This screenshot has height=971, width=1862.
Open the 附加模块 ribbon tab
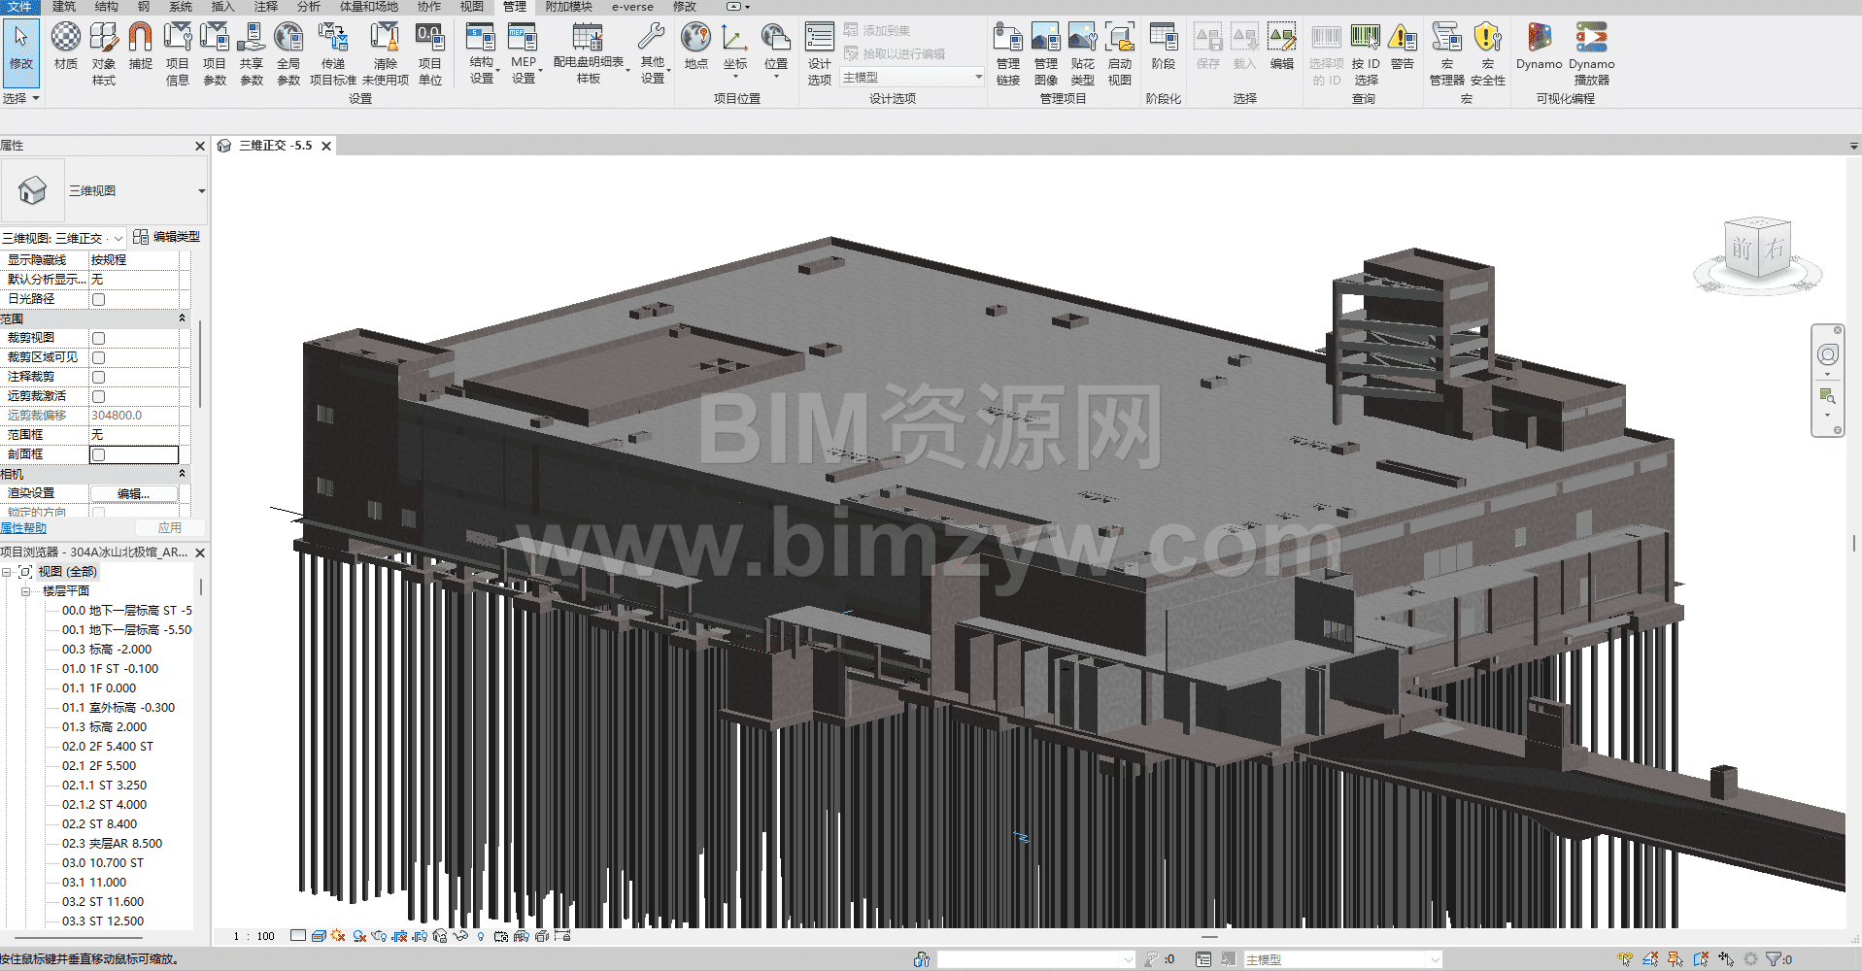point(568,7)
